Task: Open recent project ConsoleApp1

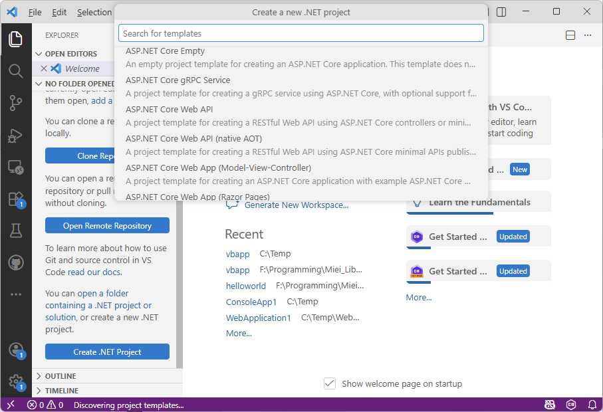Action: tap(251, 302)
